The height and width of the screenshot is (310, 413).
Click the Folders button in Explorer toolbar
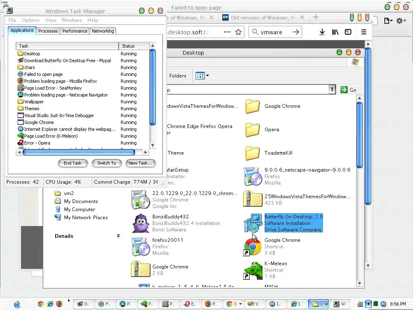coord(177,76)
